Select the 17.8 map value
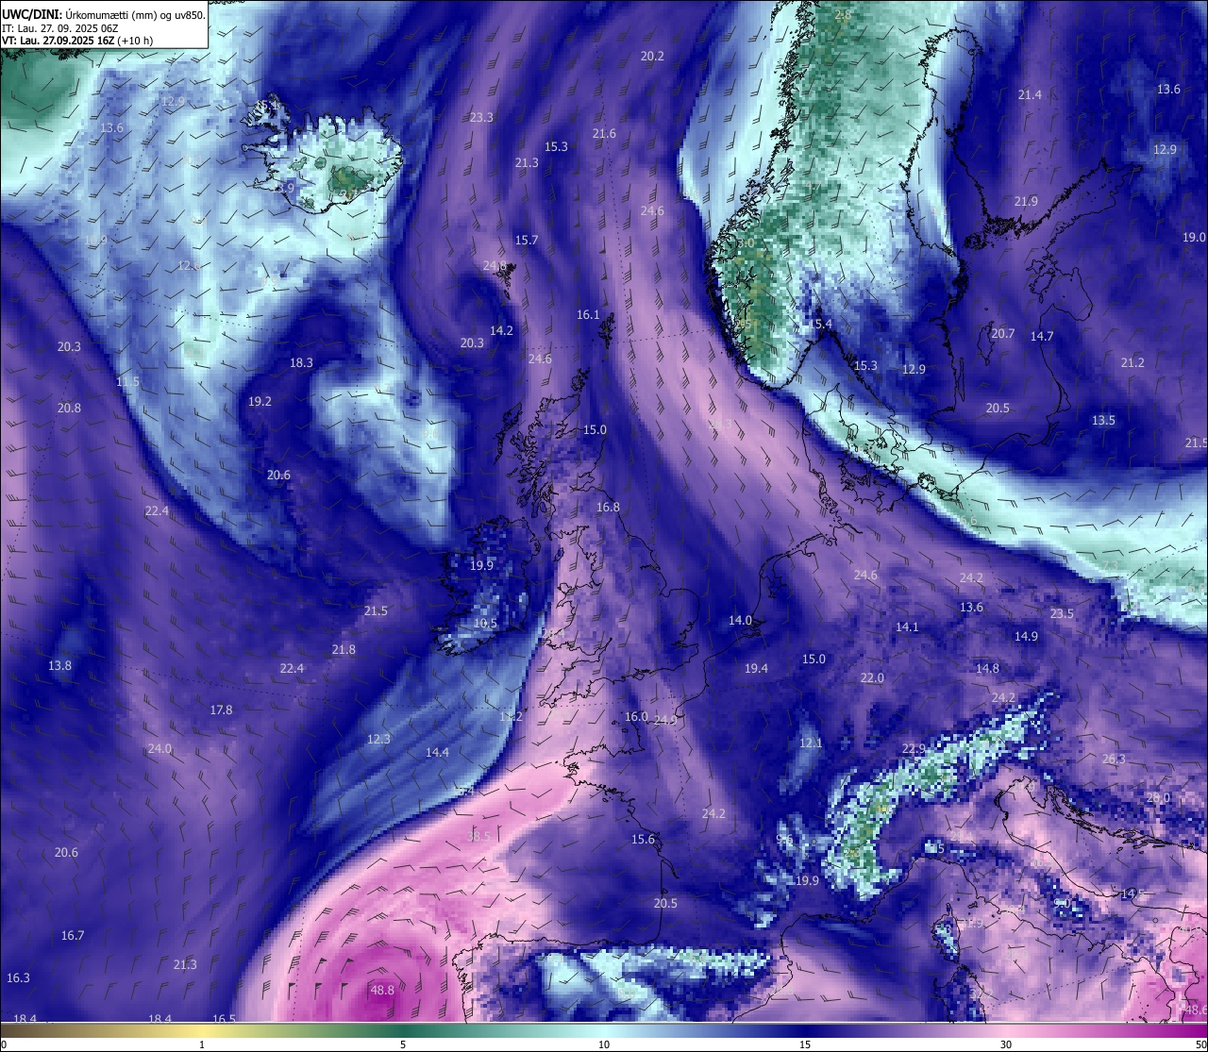 [221, 710]
